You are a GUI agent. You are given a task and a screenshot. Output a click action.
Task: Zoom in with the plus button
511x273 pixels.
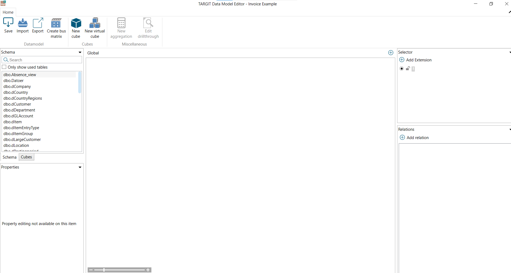148,270
